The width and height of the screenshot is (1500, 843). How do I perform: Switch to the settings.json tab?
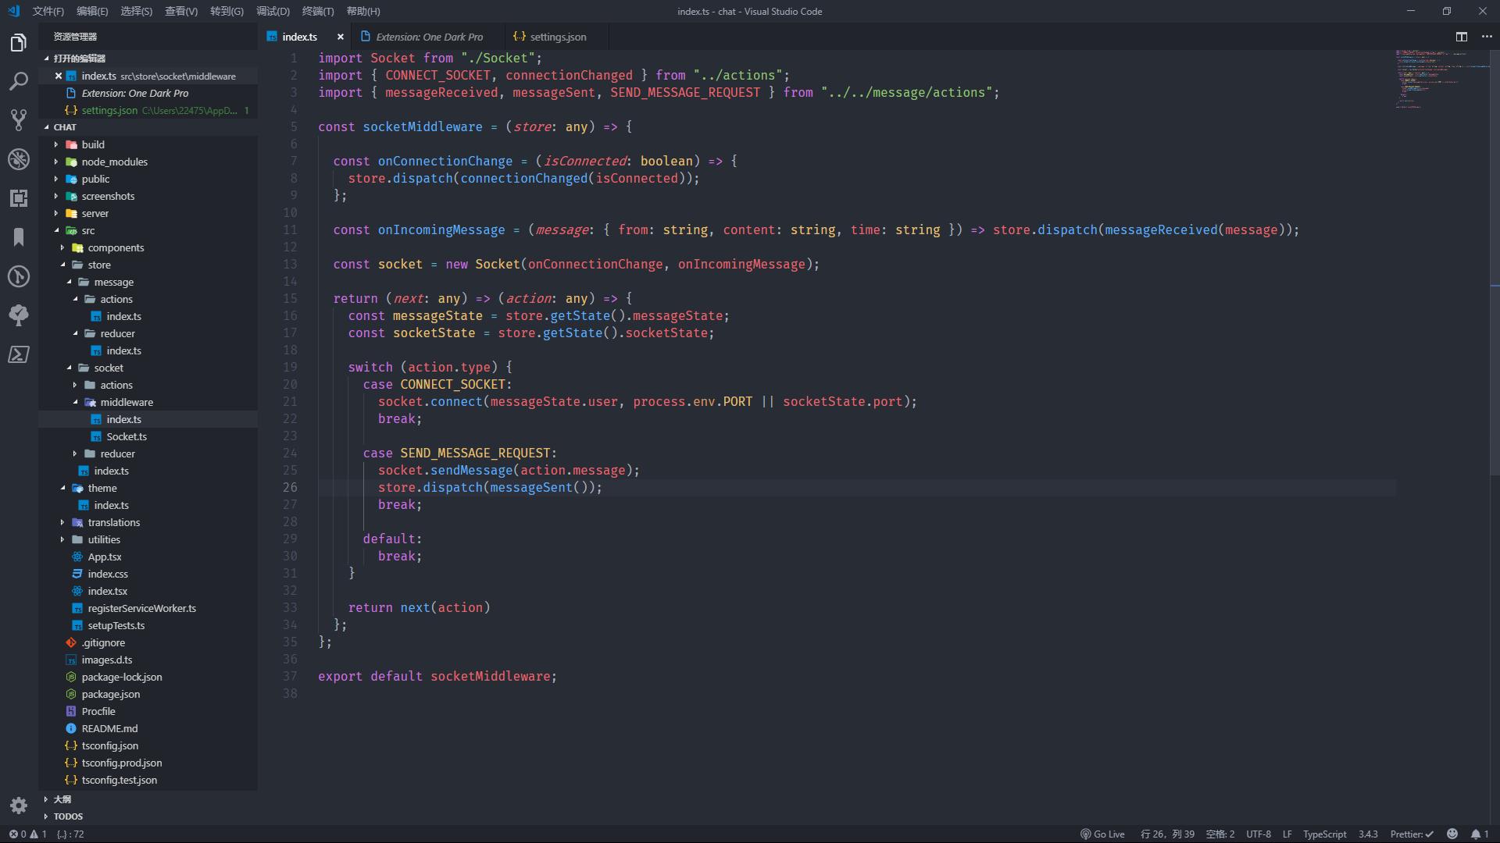[557, 37]
